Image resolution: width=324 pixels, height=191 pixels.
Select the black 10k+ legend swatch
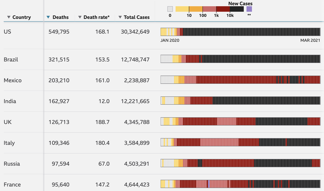coord(237,9)
